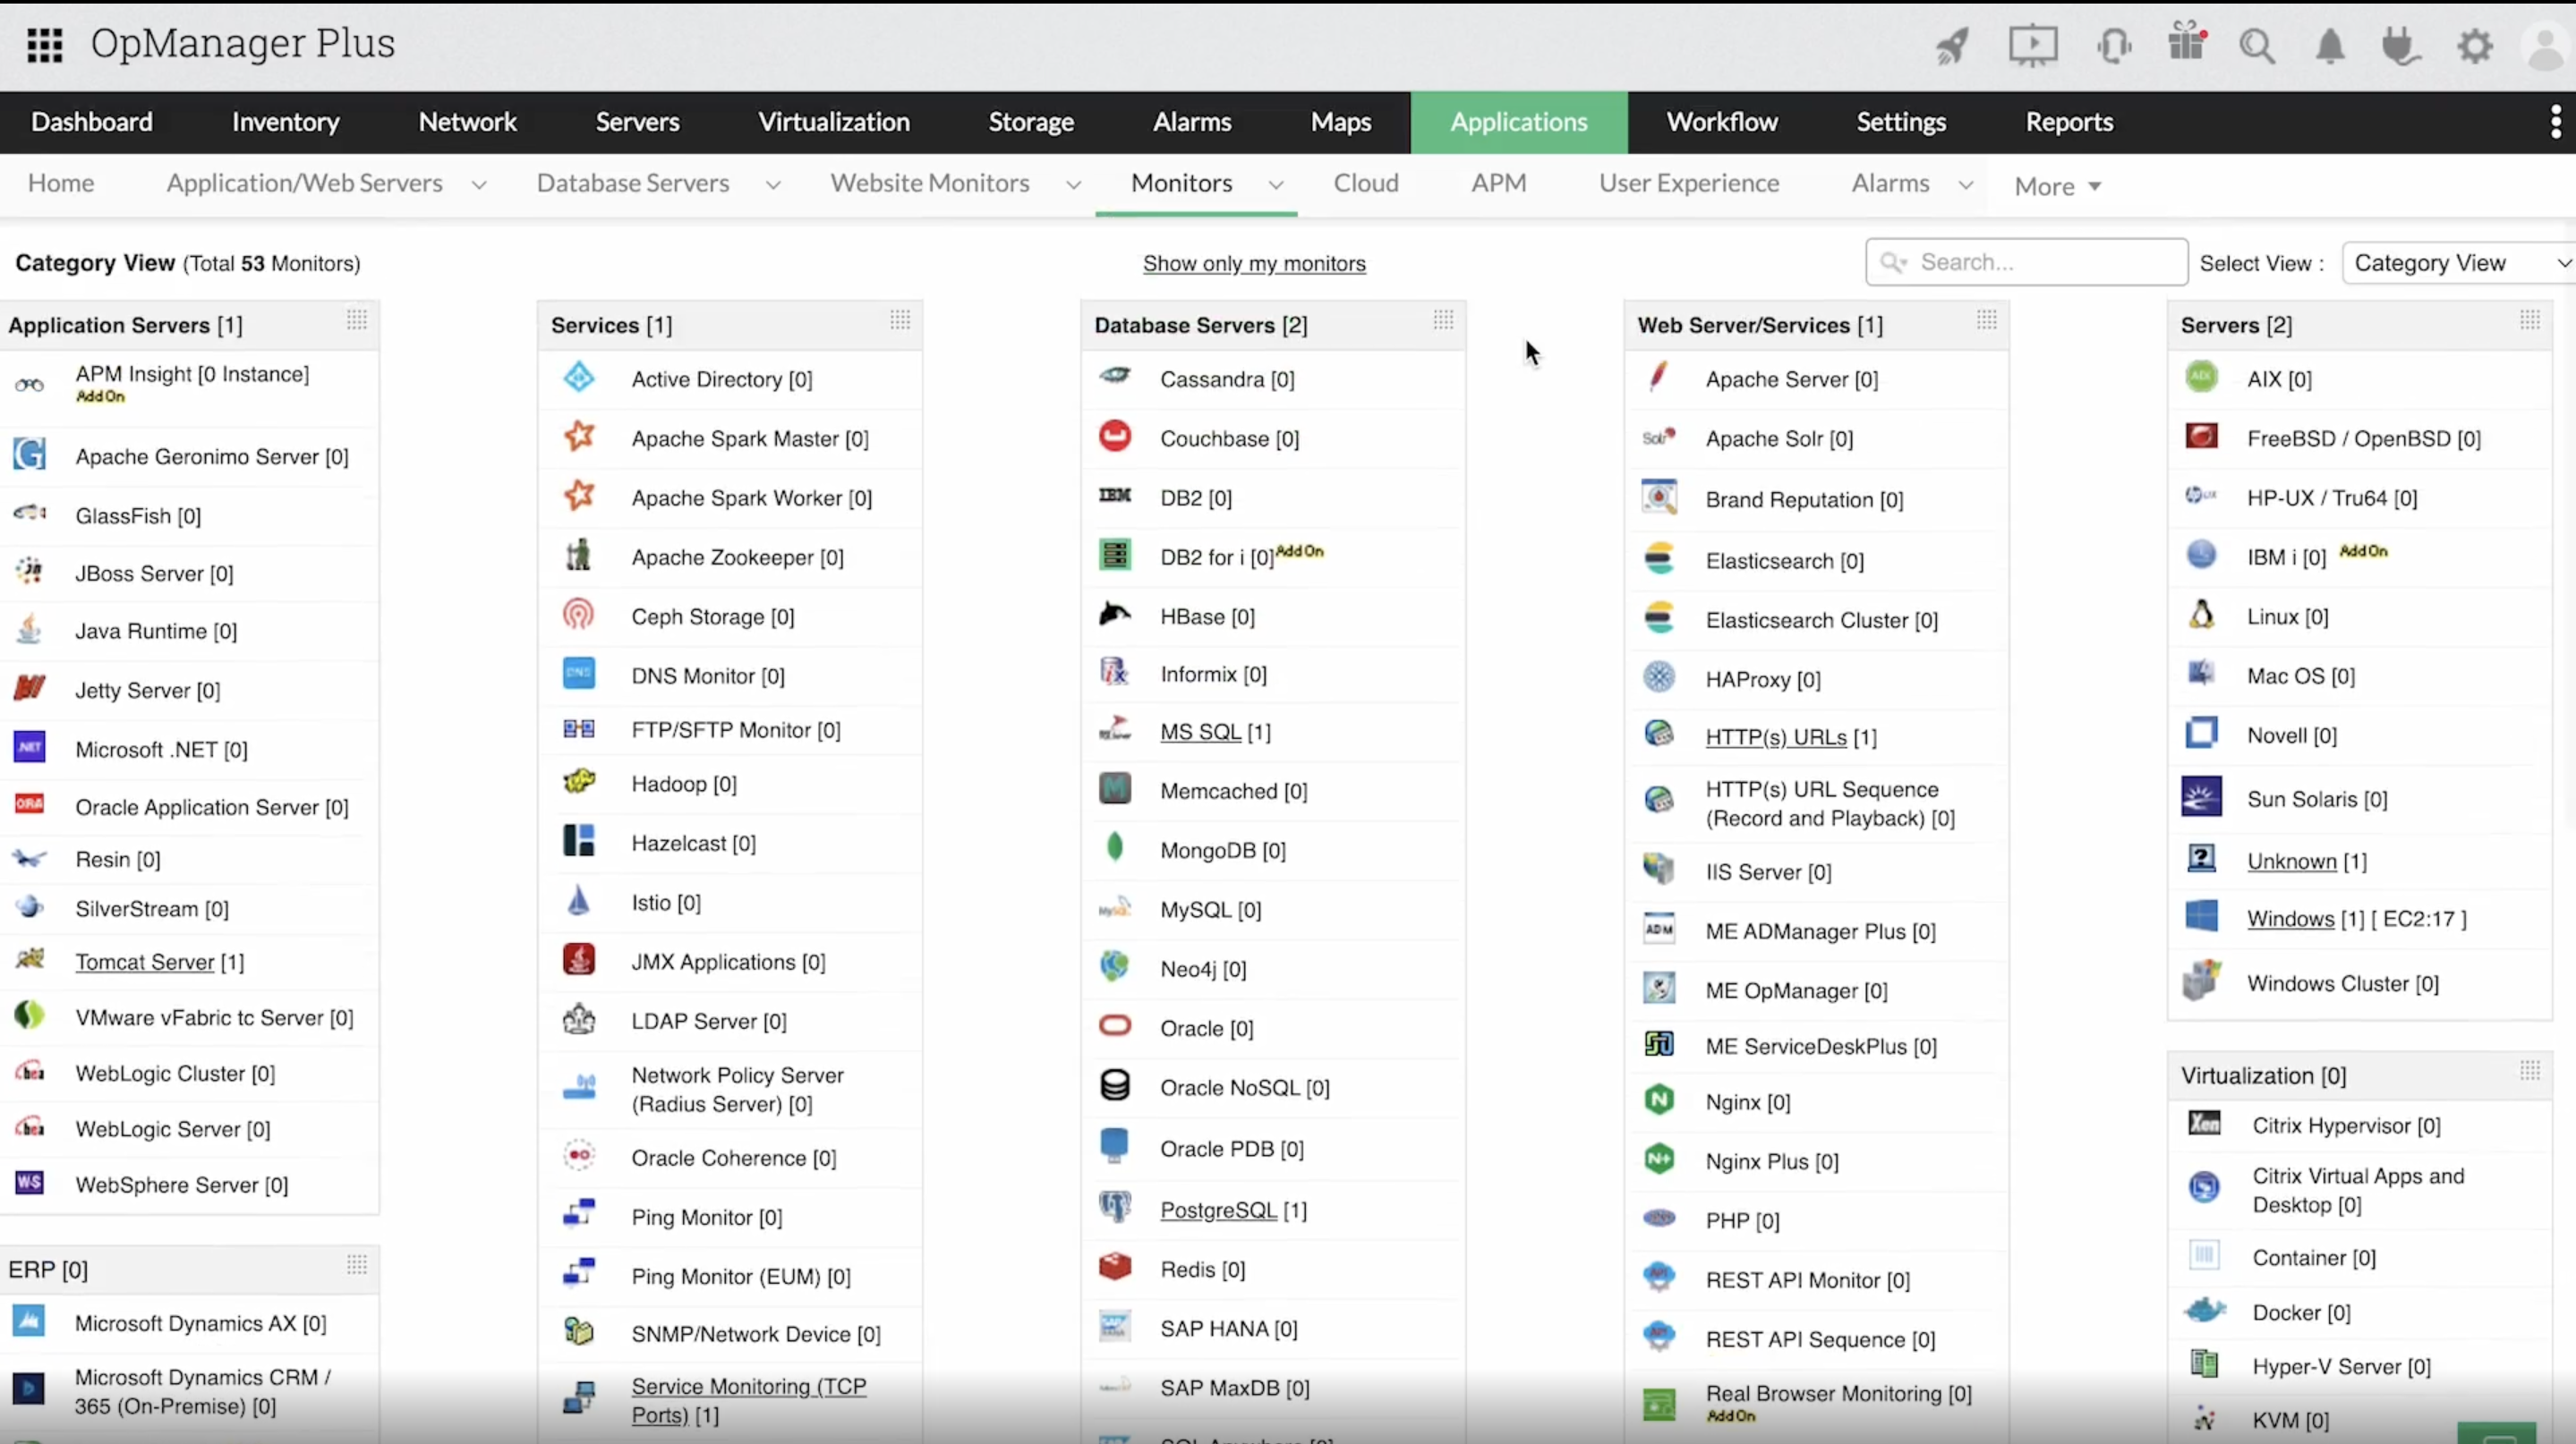Switch to the Alarms main tab
This screenshot has height=1444, width=2576.
pyautogui.click(x=1192, y=122)
